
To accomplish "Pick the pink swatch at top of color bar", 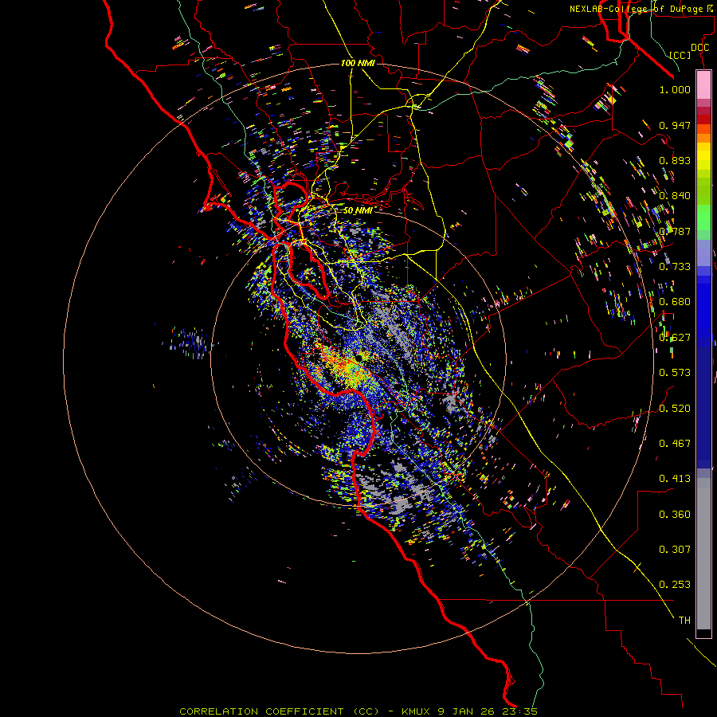I will click(703, 84).
